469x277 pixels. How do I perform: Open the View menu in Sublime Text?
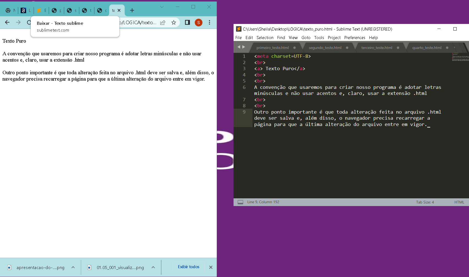tap(293, 38)
